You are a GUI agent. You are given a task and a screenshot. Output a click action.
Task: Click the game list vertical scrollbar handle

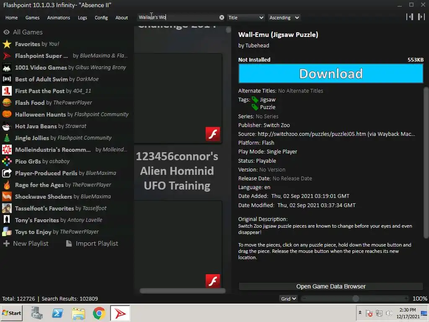[228, 30]
